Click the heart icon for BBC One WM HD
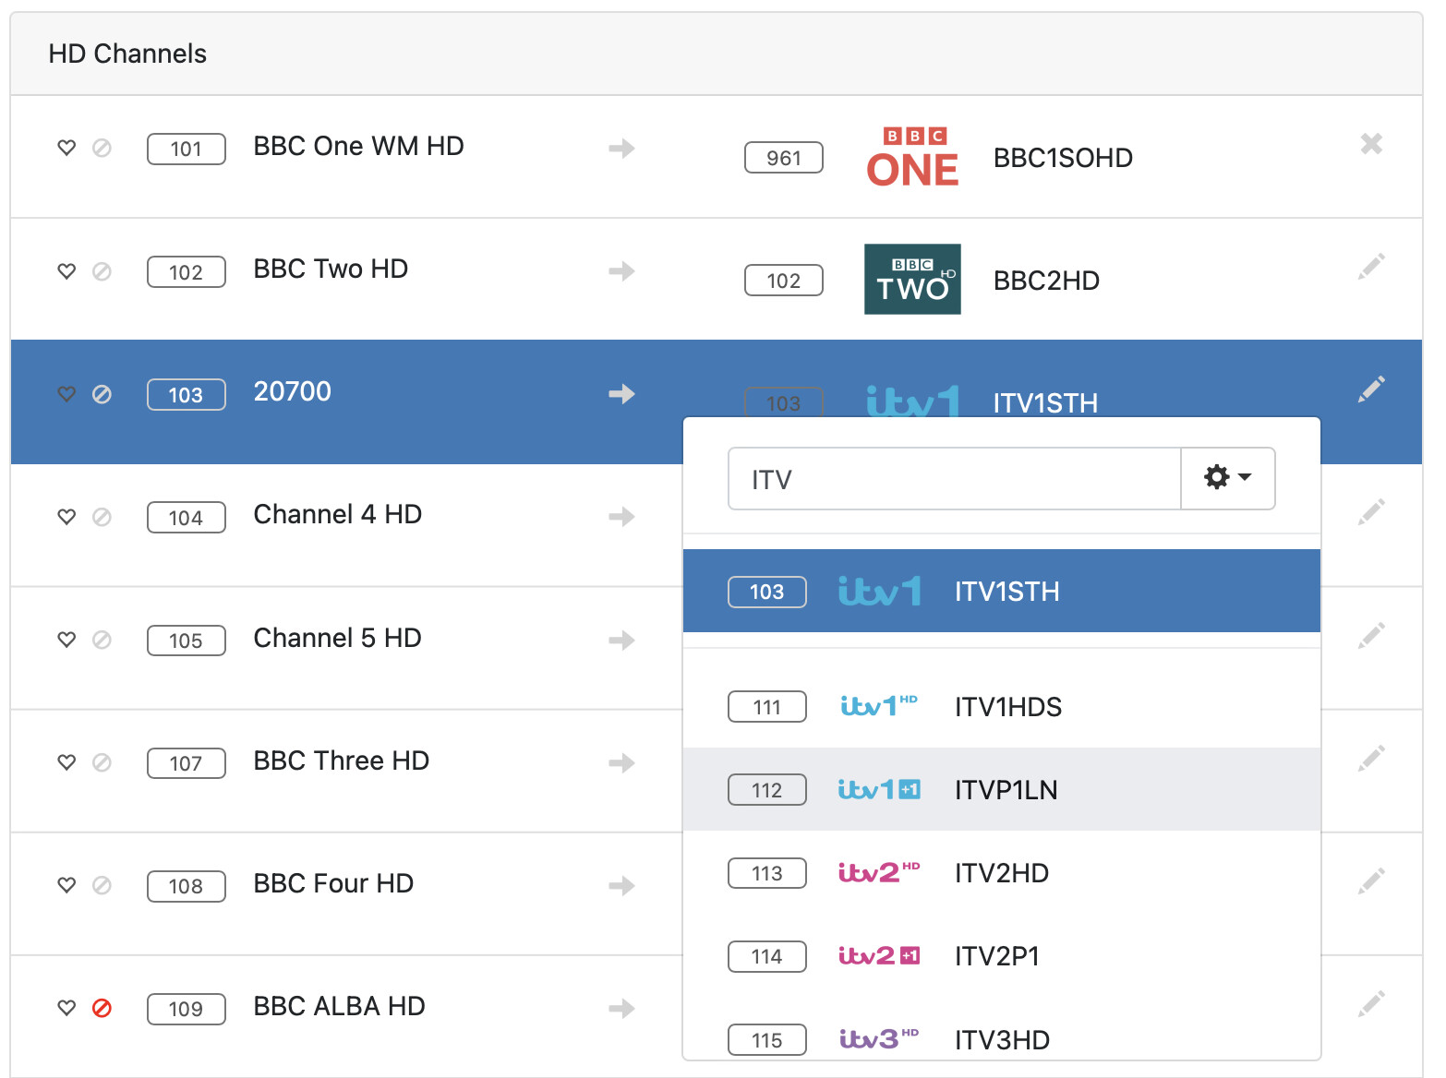 (x=66, y=148)
